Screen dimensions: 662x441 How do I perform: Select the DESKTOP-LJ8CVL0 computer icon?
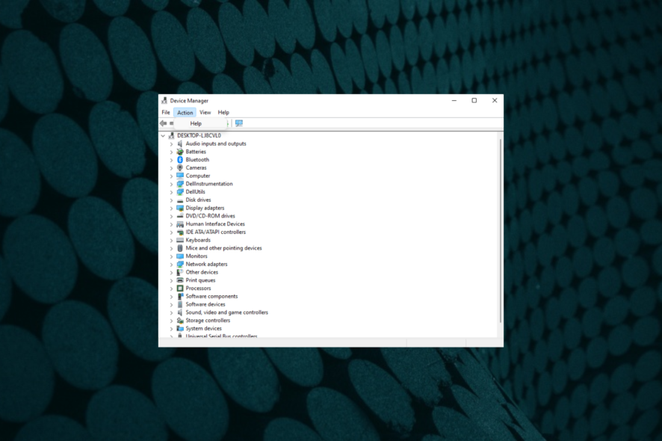point(171,135)
